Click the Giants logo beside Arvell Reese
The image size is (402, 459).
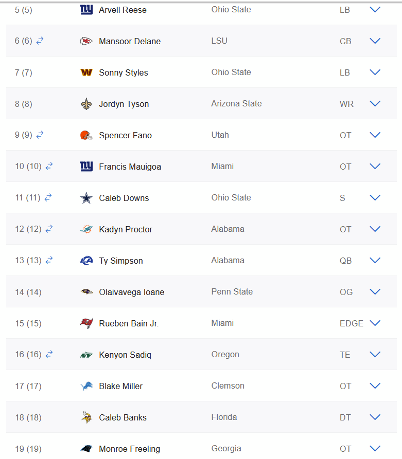(86, 10)
